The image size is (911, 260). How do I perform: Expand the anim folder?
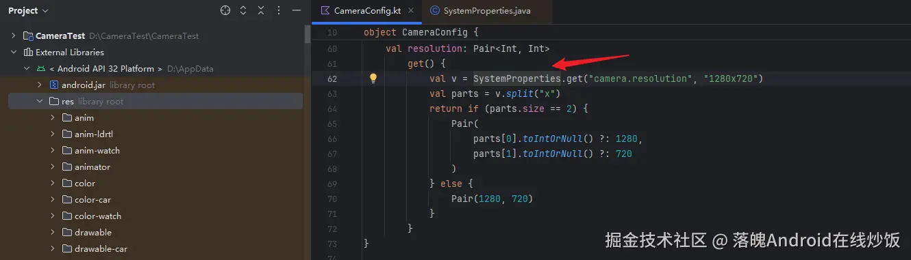point(53,117)
